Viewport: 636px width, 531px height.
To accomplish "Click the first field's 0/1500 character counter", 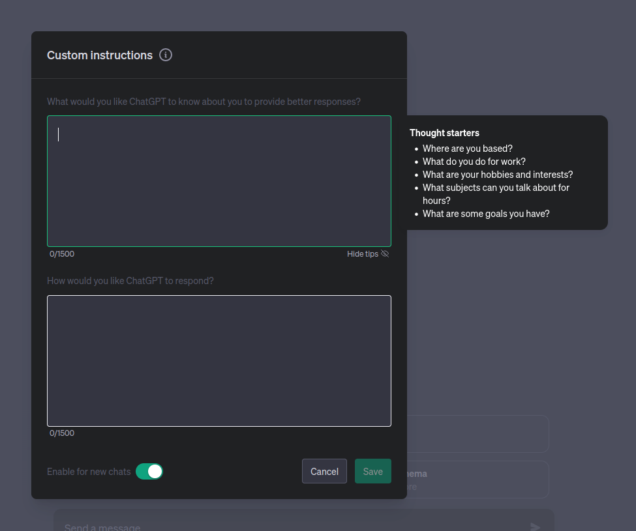I will 62,253.
